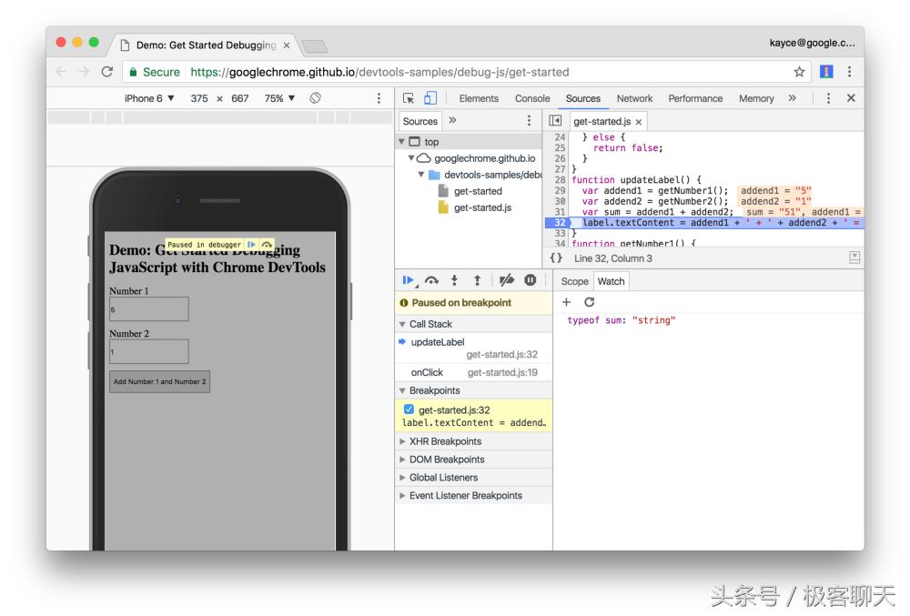
Task: Click the Pause on exceptions icon
Action: pyautogui.click(x=532, y=280)
